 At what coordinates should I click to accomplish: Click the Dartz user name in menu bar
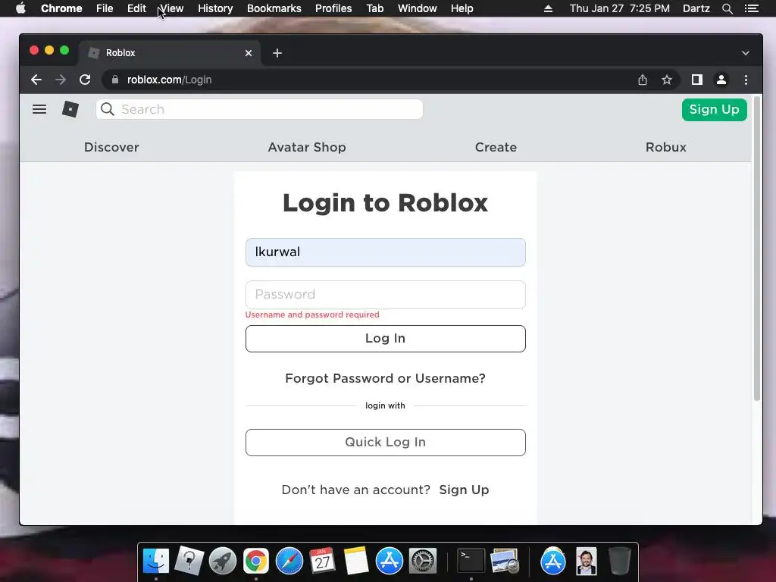696,8
